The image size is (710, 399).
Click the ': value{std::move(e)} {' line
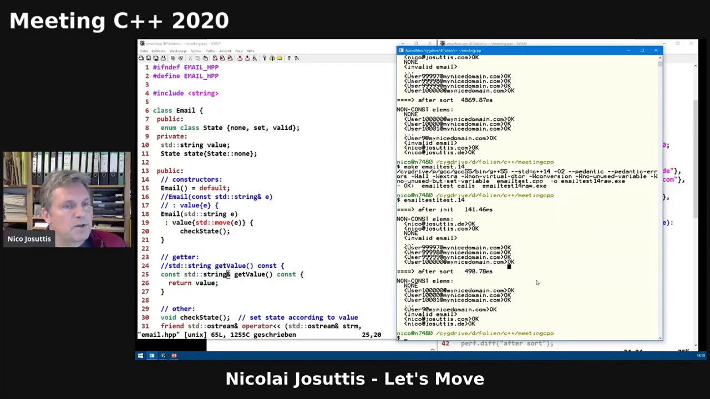click(209, 222)
